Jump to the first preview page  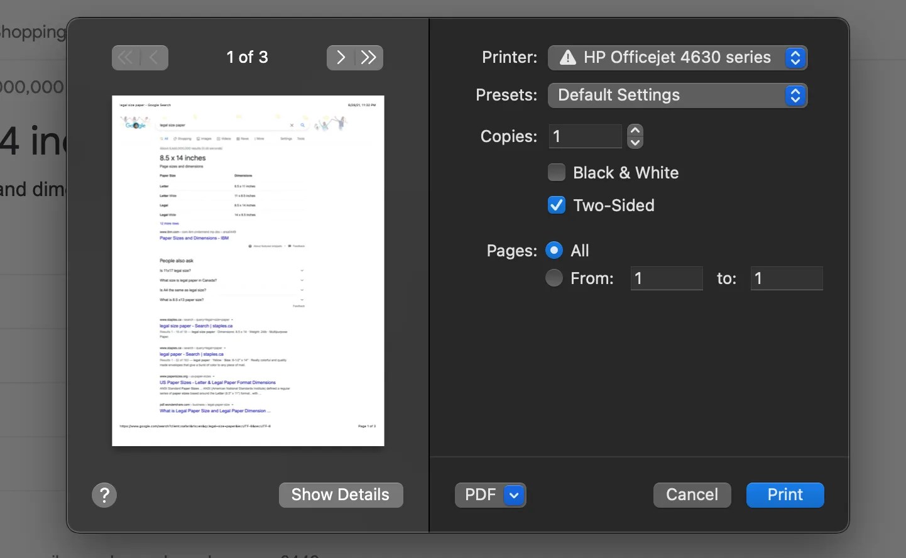pyautogui.click(x=126, y=57)
